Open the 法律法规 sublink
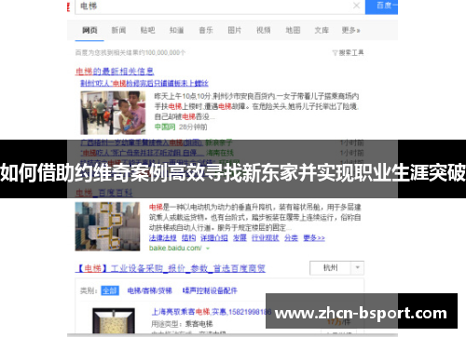This screenshot has width=466, height=337. tap(163, 238)
